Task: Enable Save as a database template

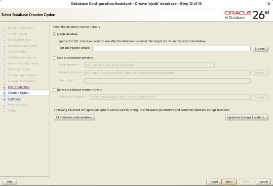Action: pyautogui.click(x=54, y=58)
